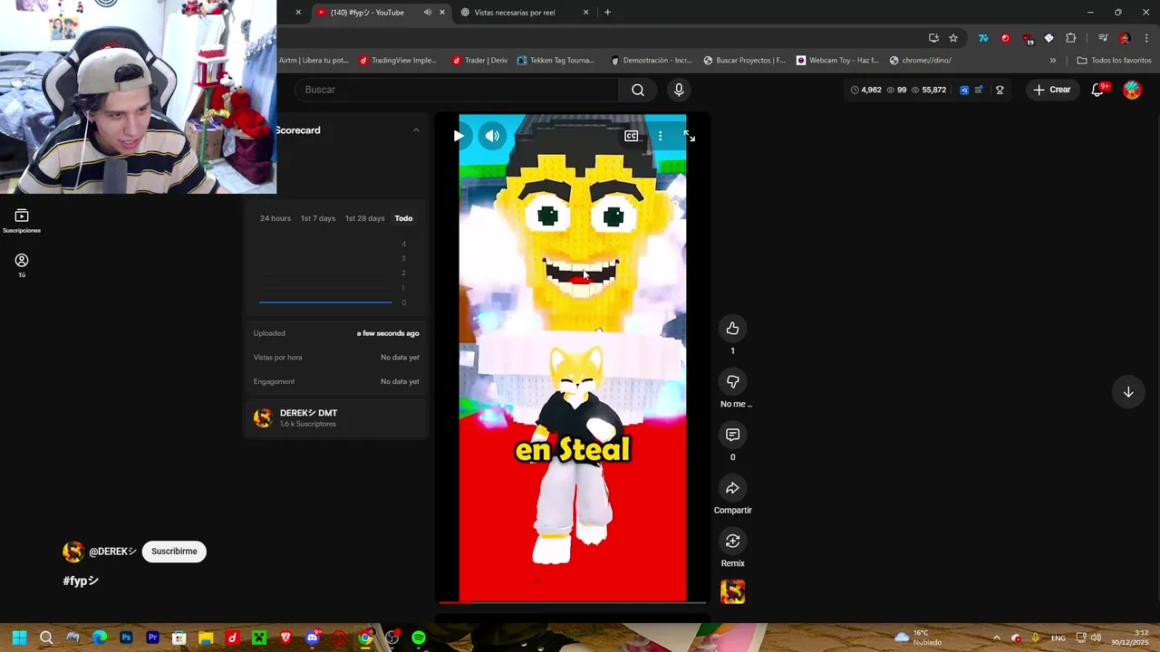Open the TradingView extension icon

(983, 38)
